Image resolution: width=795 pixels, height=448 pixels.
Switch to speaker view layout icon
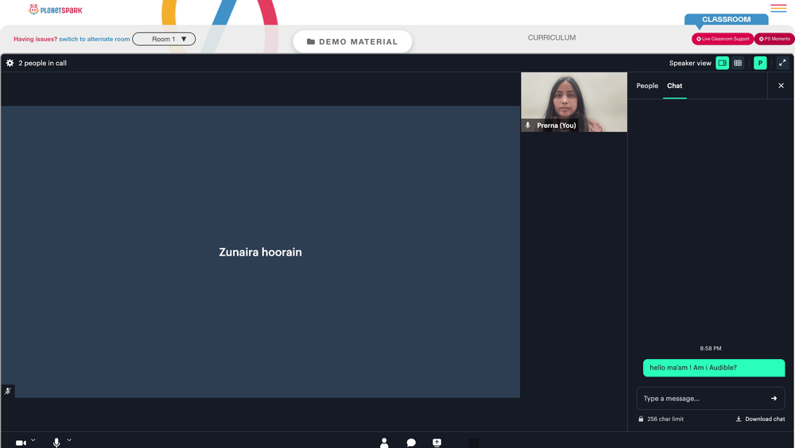722,63
